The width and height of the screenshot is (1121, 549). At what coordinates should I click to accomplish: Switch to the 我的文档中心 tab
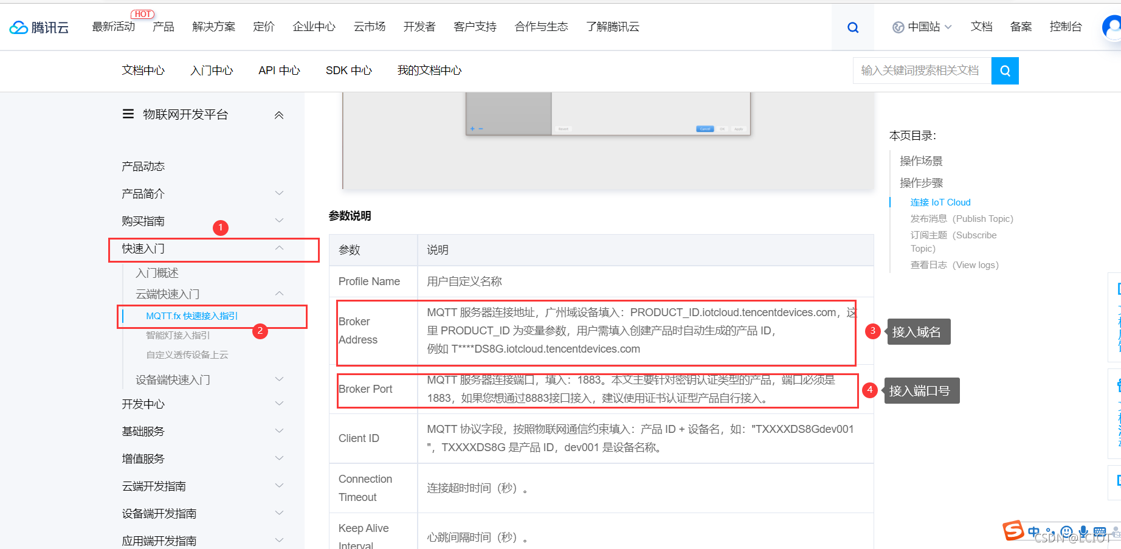(x=429, y=71)
